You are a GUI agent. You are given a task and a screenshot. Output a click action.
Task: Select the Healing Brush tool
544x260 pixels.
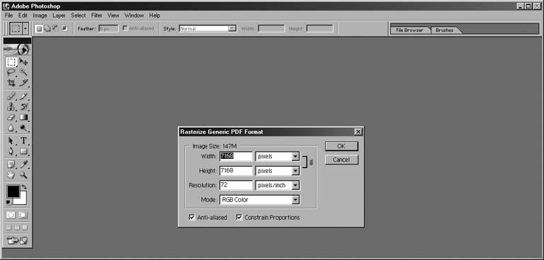click(x=11, y=96)
